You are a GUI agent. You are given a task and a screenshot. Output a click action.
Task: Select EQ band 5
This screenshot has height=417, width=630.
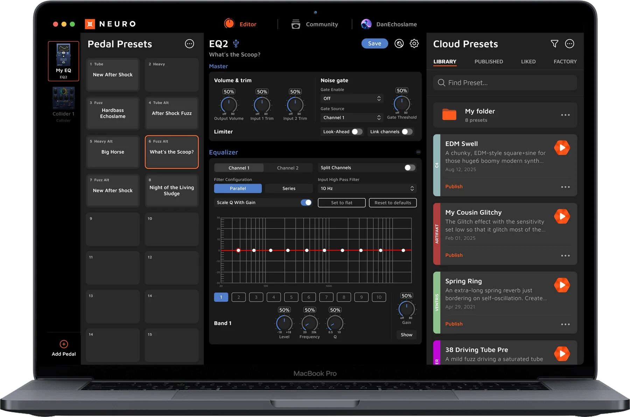pyautogui.click(x=291, y=297)
